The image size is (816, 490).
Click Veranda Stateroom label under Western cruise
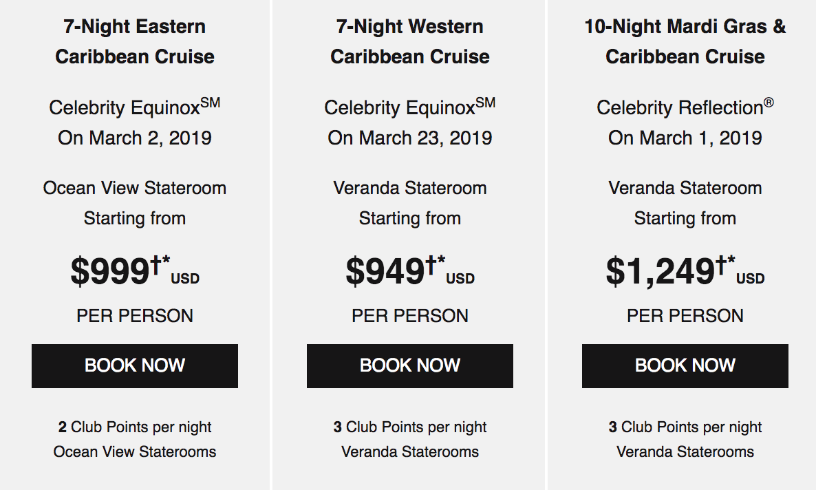[410, 188]
